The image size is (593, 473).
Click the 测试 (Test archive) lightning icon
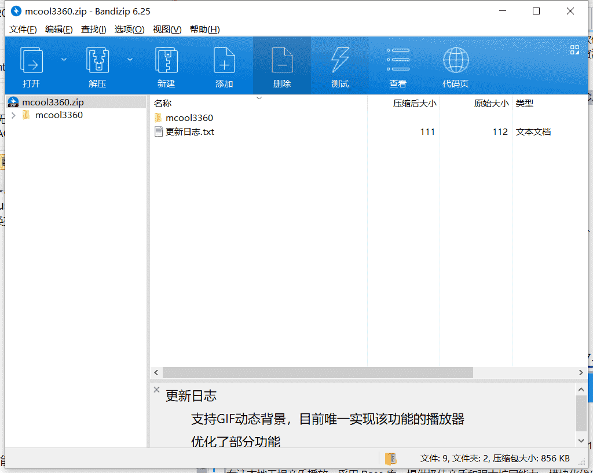[x=340, y=60]
